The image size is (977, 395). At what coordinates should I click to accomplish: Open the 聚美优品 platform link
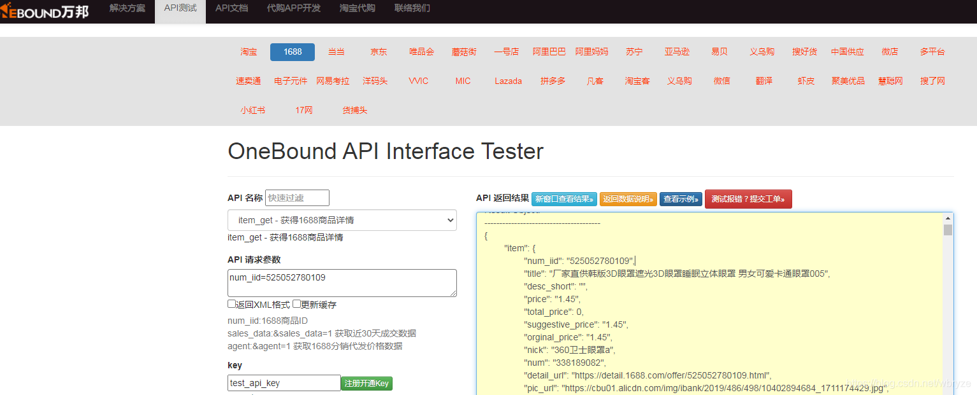(848, 81)
